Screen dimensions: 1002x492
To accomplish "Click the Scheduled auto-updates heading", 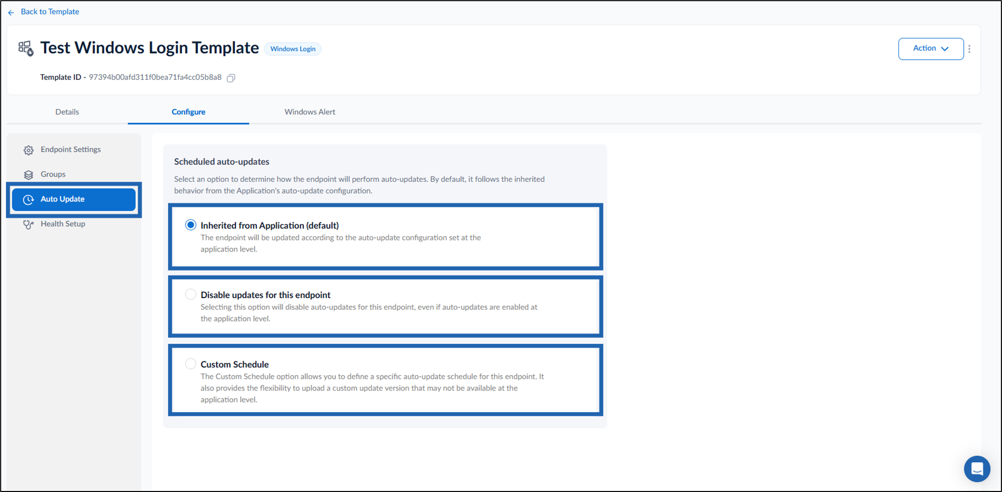I will 221,162.
